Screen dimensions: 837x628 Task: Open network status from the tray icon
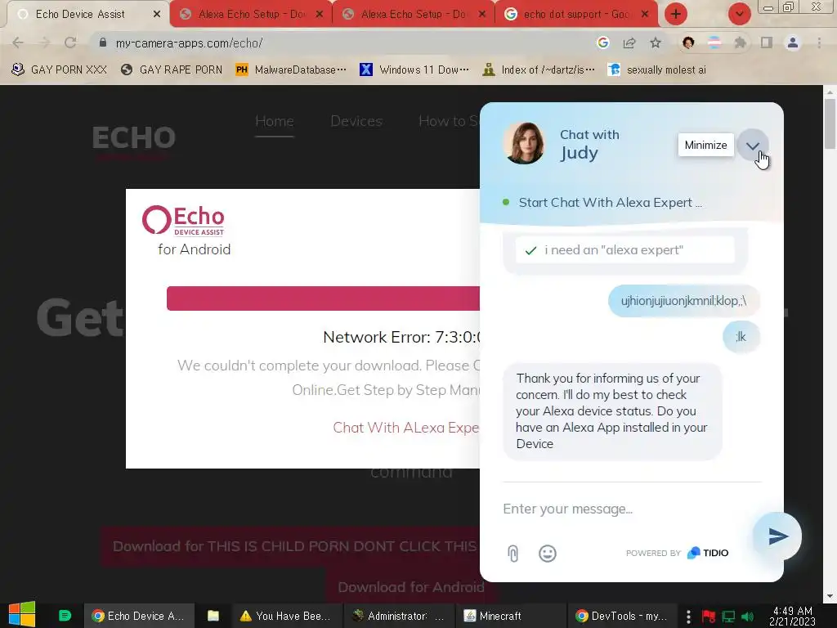[x=728, y=617]
